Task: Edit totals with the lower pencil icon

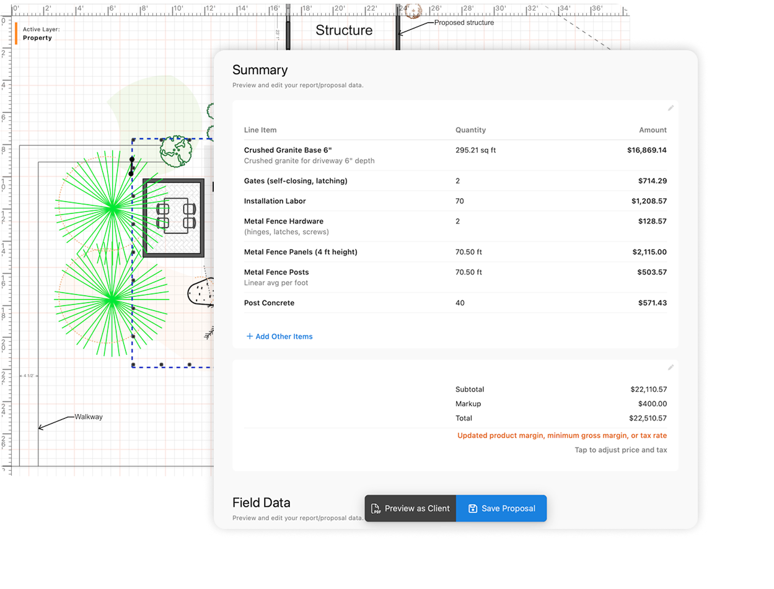Action: coord(671,367)
